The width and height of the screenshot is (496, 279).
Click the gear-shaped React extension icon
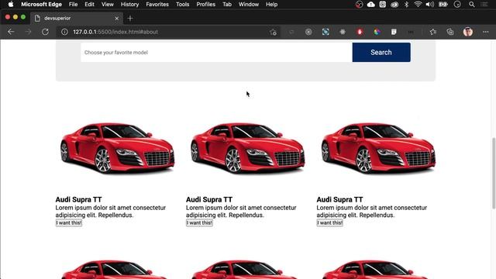point(343,32)
